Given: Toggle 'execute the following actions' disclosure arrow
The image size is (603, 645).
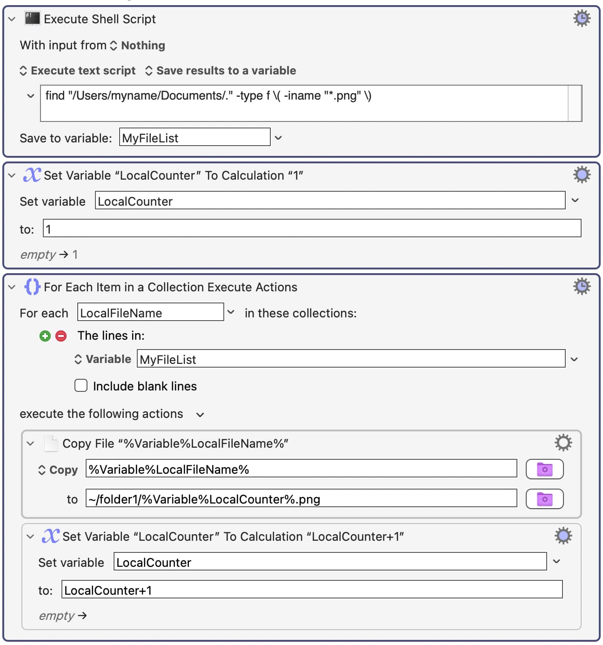Looking at the screenshot, I should tap(200, 415).
